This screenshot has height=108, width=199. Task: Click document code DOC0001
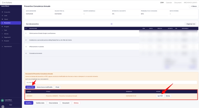coord(30,96)
